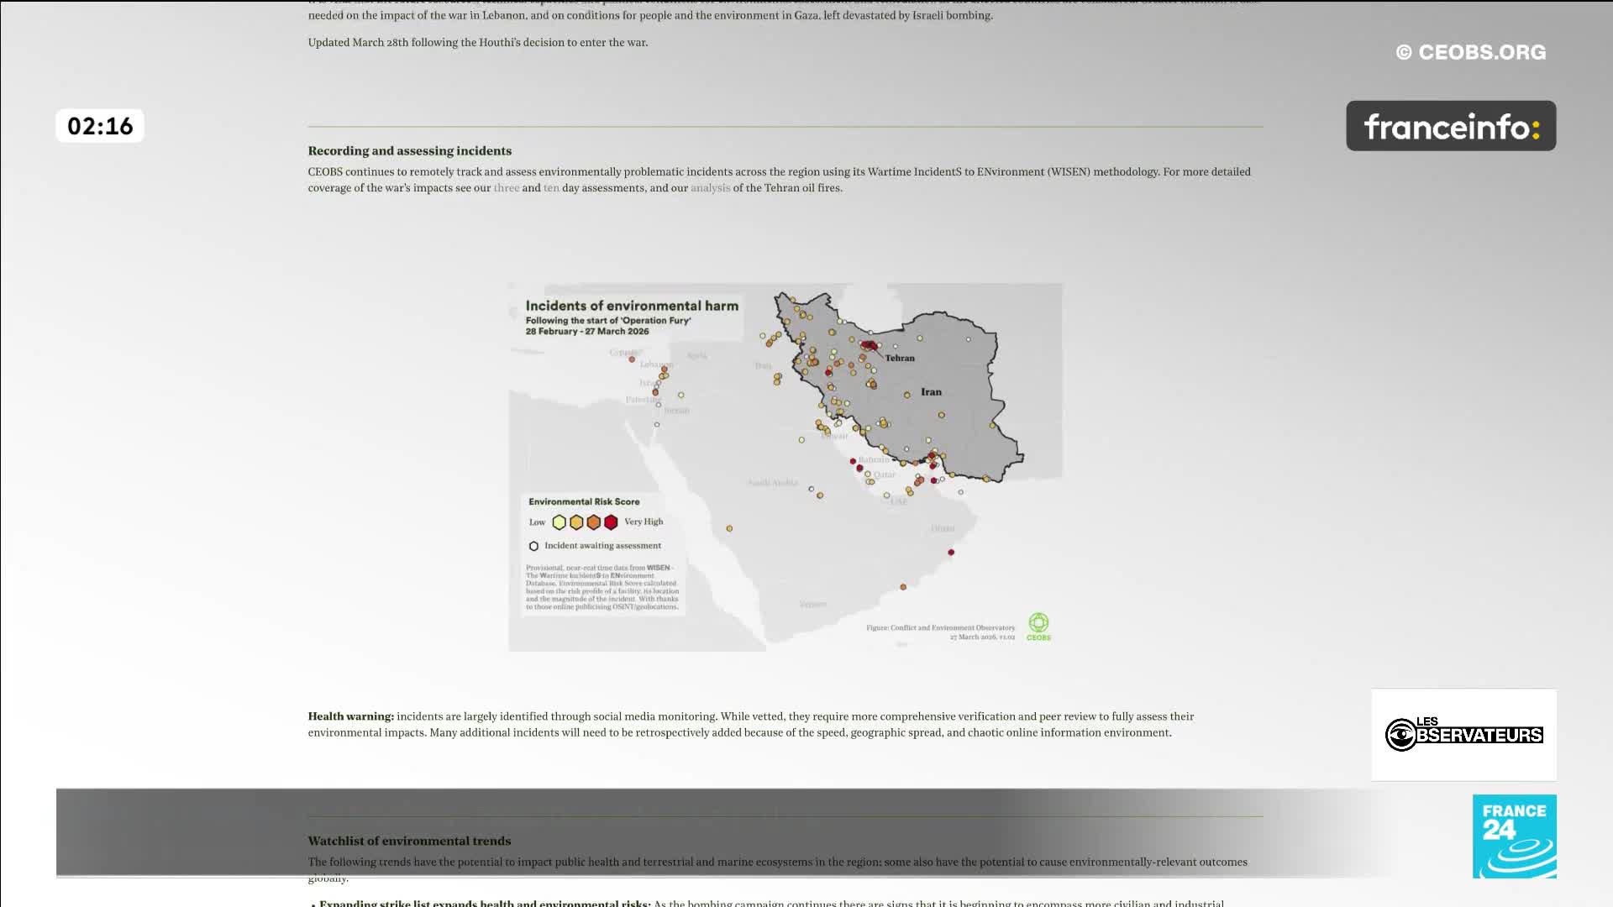
Task: Click the 'Recording and assessing incidents' heading
Action: (409, 151)
